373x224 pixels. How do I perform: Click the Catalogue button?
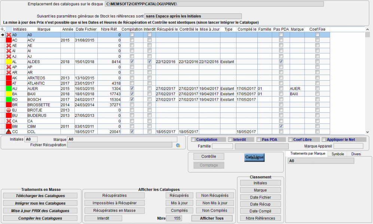[x=254, y=157]
